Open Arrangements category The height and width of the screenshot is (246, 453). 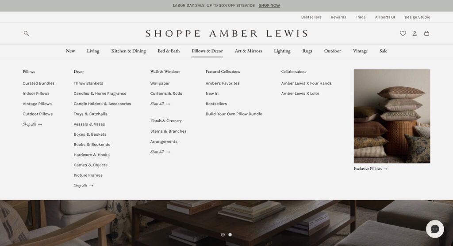tap(164, 142)
